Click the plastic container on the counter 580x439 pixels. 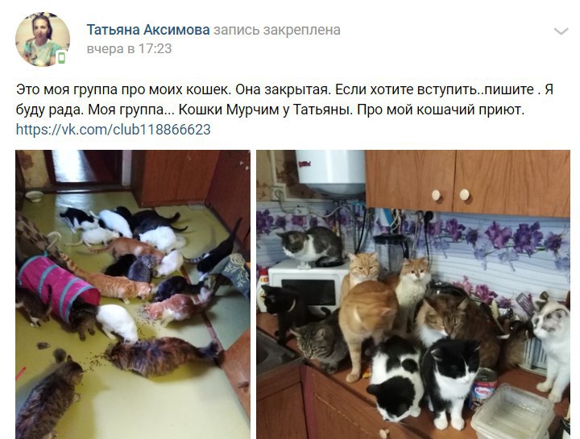(x=512, y=413)
